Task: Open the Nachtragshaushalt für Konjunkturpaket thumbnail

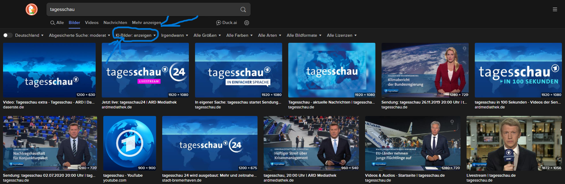Action: point(50,143)
